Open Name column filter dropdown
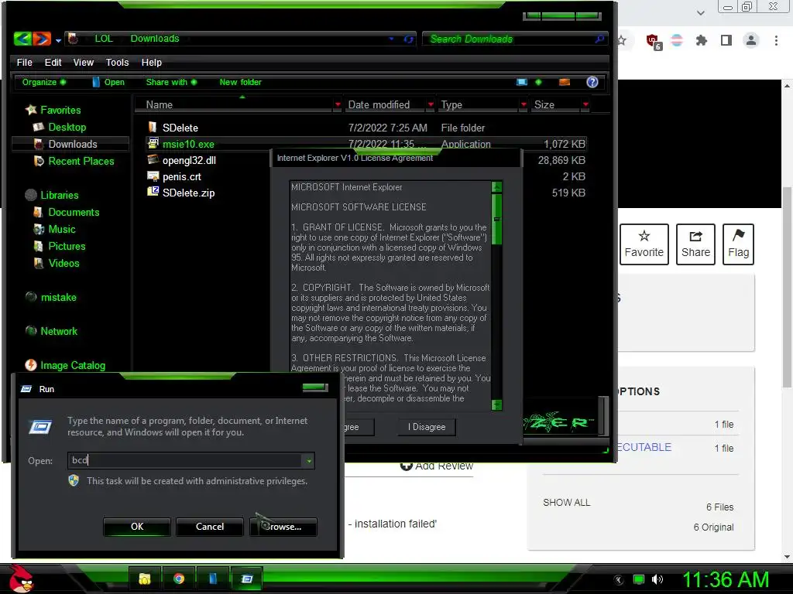Image resolution: width=793 pixels, height=594 pixels. pos(338,104)
